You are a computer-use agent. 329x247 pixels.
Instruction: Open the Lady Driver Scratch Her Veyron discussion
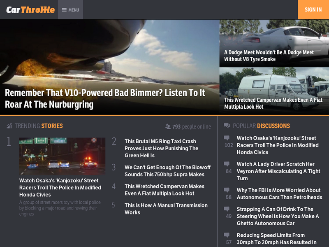pos(278,171)
